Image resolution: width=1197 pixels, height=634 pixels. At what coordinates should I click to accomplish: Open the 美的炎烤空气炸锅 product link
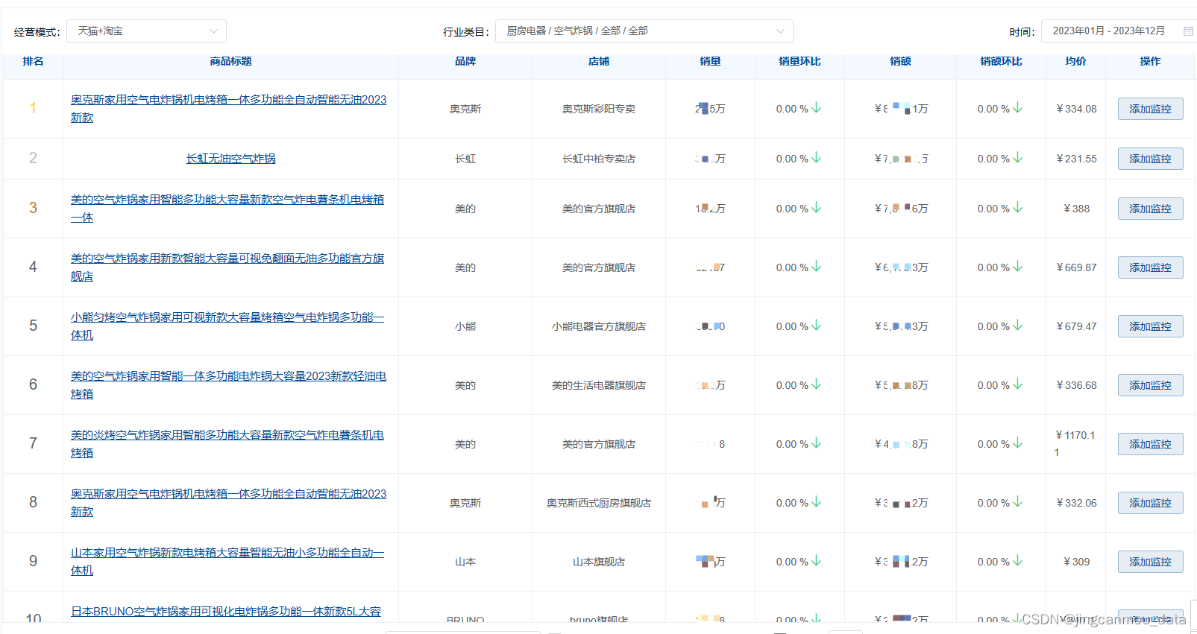pyautogui.click(x=227, y=444)
